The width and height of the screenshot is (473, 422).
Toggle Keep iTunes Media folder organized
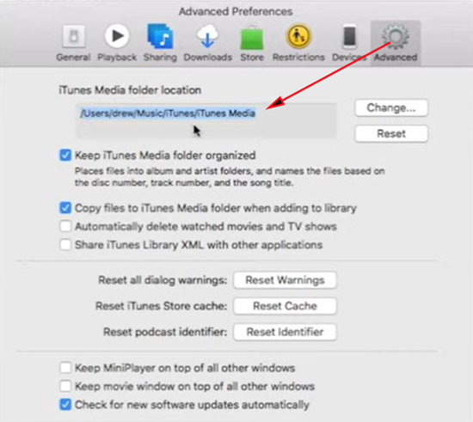(x=65, y=156)
